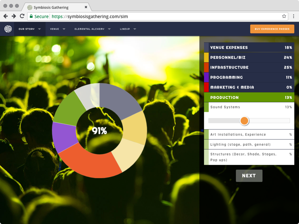Go back with browser back arrow
Viewport: 299px width, 224px height.
click(x=6, y=16)
